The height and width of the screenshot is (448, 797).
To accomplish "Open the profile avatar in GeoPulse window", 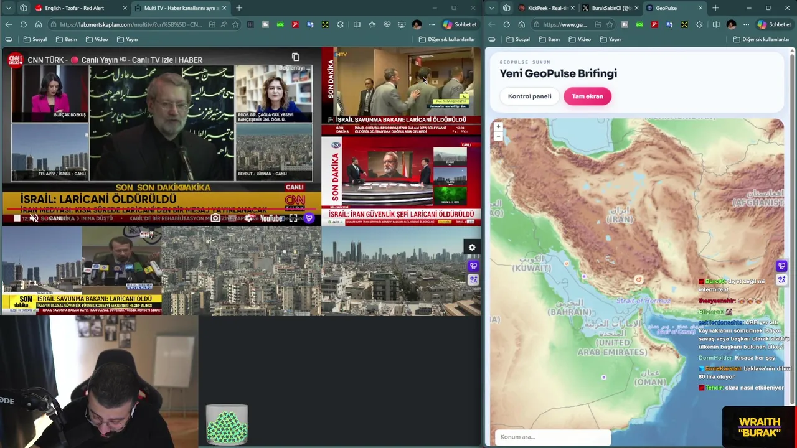I will tap(732, 24).
